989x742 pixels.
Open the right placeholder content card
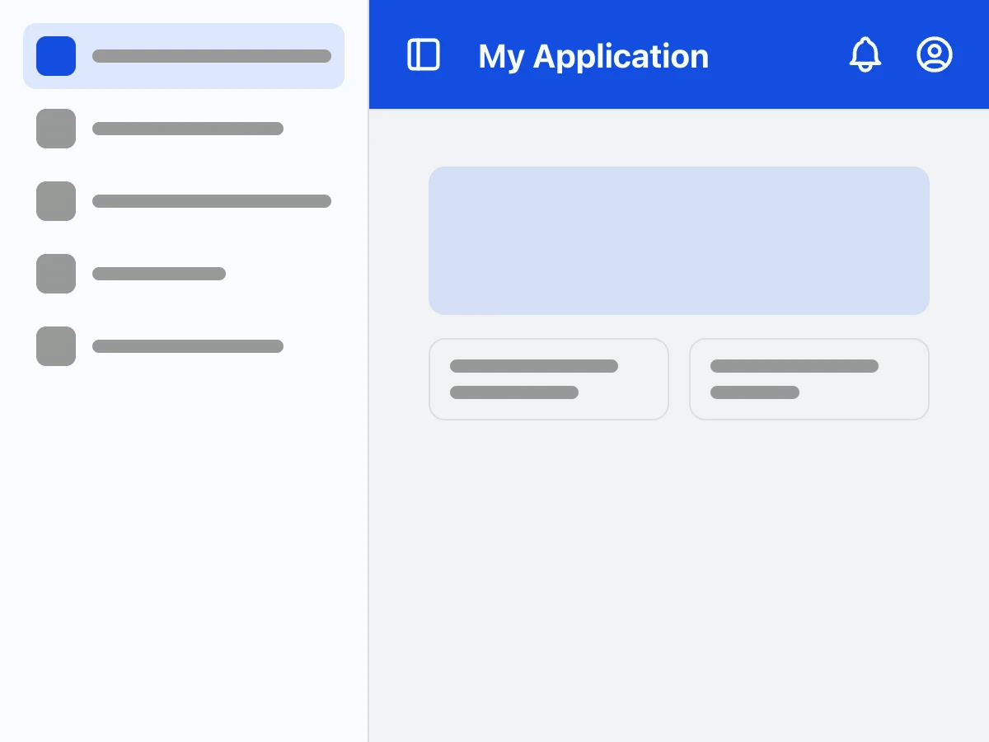pos(809,378)
